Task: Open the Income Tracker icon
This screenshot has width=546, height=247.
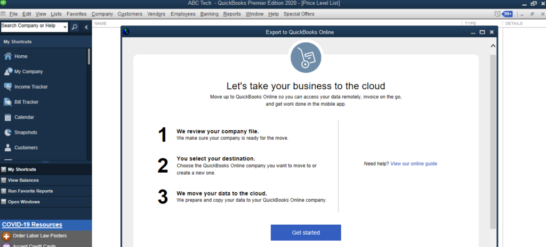Action: click(7, 87)
